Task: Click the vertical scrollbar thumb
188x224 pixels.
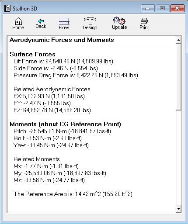Action: point(178,77)
